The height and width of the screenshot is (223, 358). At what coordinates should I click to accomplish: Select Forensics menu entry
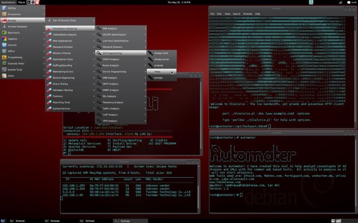point(70,96)
